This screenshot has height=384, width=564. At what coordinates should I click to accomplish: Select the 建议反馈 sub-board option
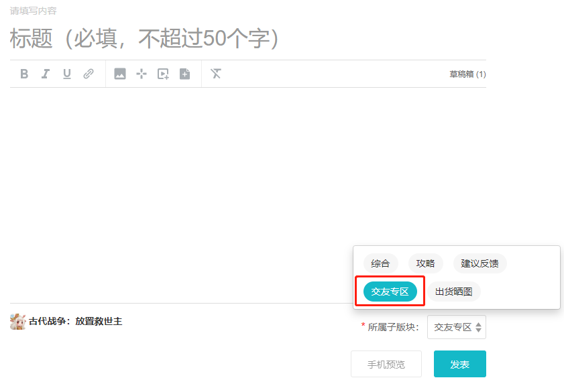coord(480,263)
